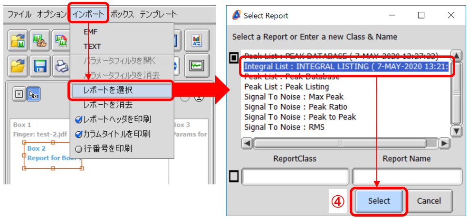Select Box 3 Params box
The width and height of the screenshot is (468, 218).
pos(190,129)
